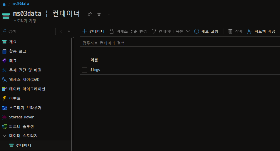The image size is (280, 151).
Task: Click 액세스 수준 변경 button text
Action: click(132, 31)
